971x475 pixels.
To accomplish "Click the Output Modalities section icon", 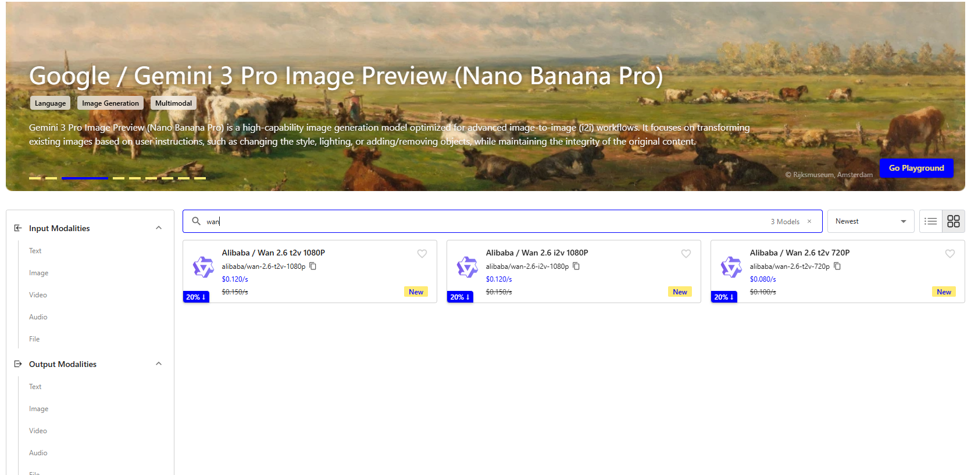I will point(18,364).
